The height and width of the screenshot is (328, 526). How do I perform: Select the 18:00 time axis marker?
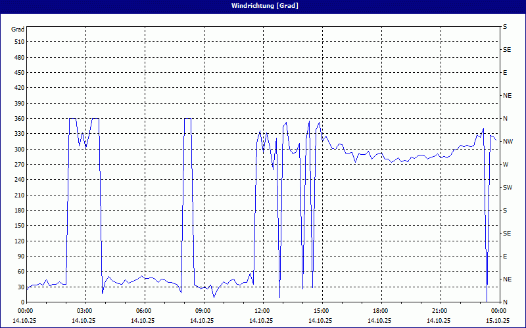point(381,311)
